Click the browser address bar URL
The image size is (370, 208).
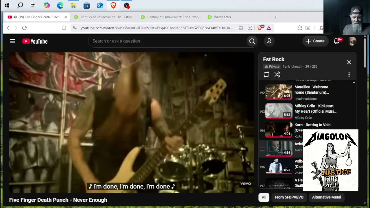(x=156, y=28)
